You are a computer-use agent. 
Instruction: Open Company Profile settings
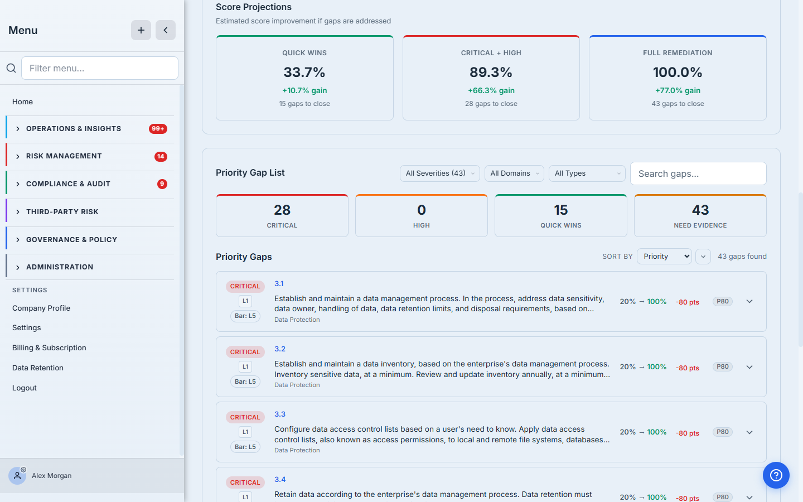(41, 308)
